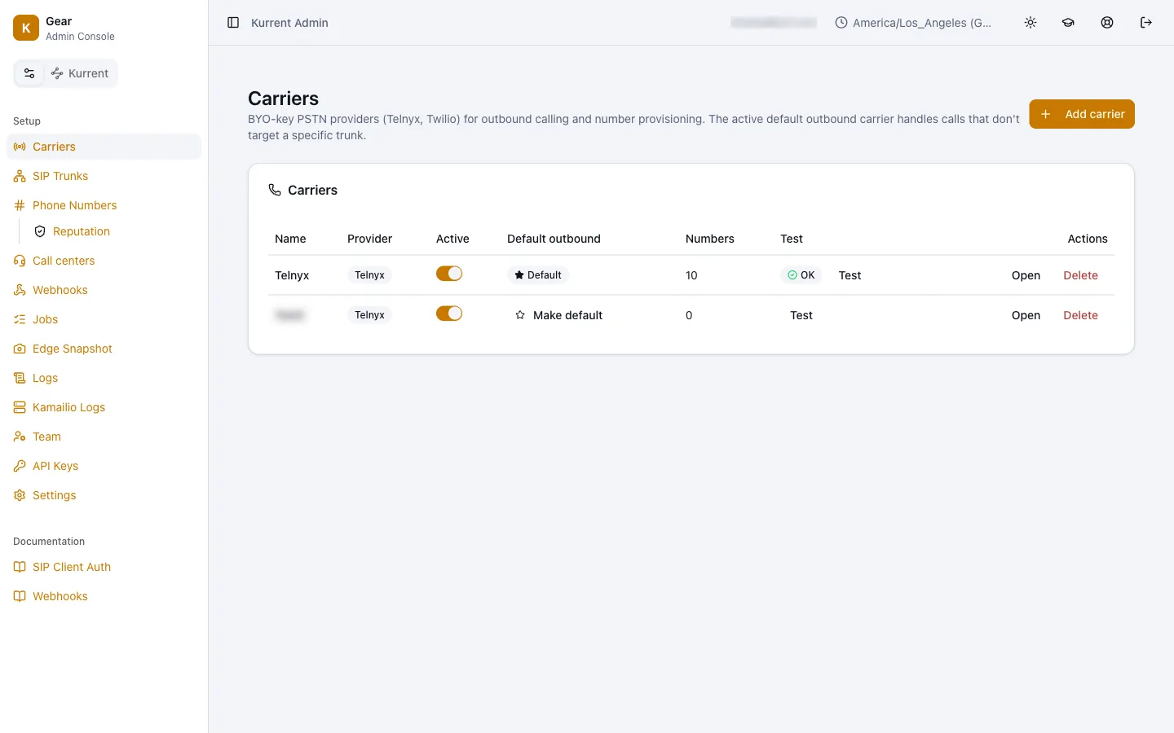Open the Jobs page
The height and width of the screenshot is (733, 1174).
pyautogui.click(x=104, y=319)
